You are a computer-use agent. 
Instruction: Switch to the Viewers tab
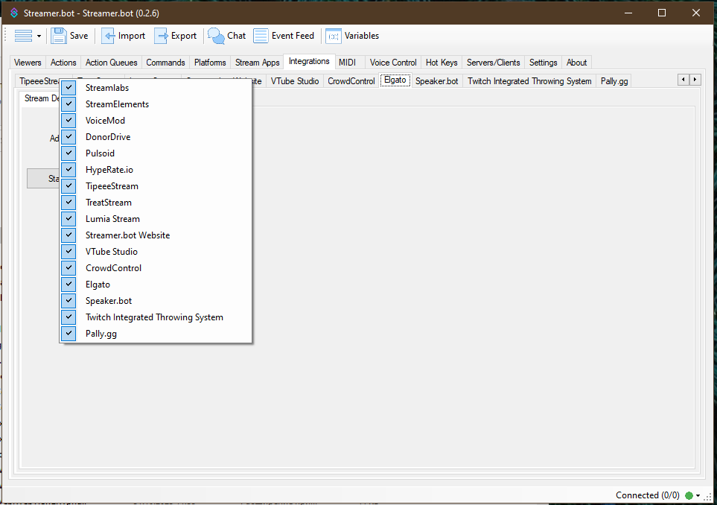click(28, 63)
